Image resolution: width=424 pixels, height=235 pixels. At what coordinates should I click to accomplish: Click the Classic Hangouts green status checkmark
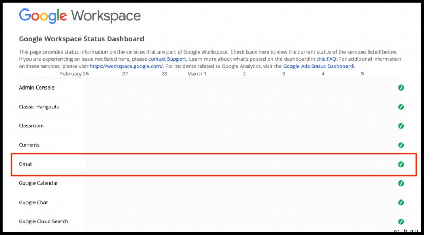click(401, 107)
